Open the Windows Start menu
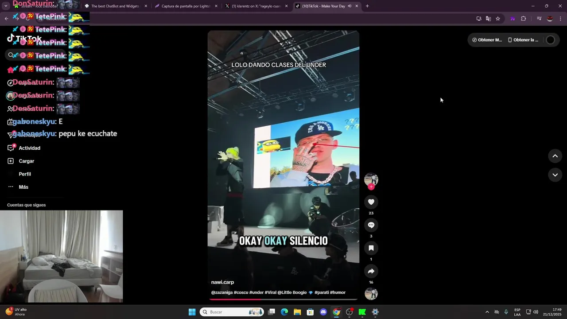Viewport: 567px width, 319px height. point(192,312)
